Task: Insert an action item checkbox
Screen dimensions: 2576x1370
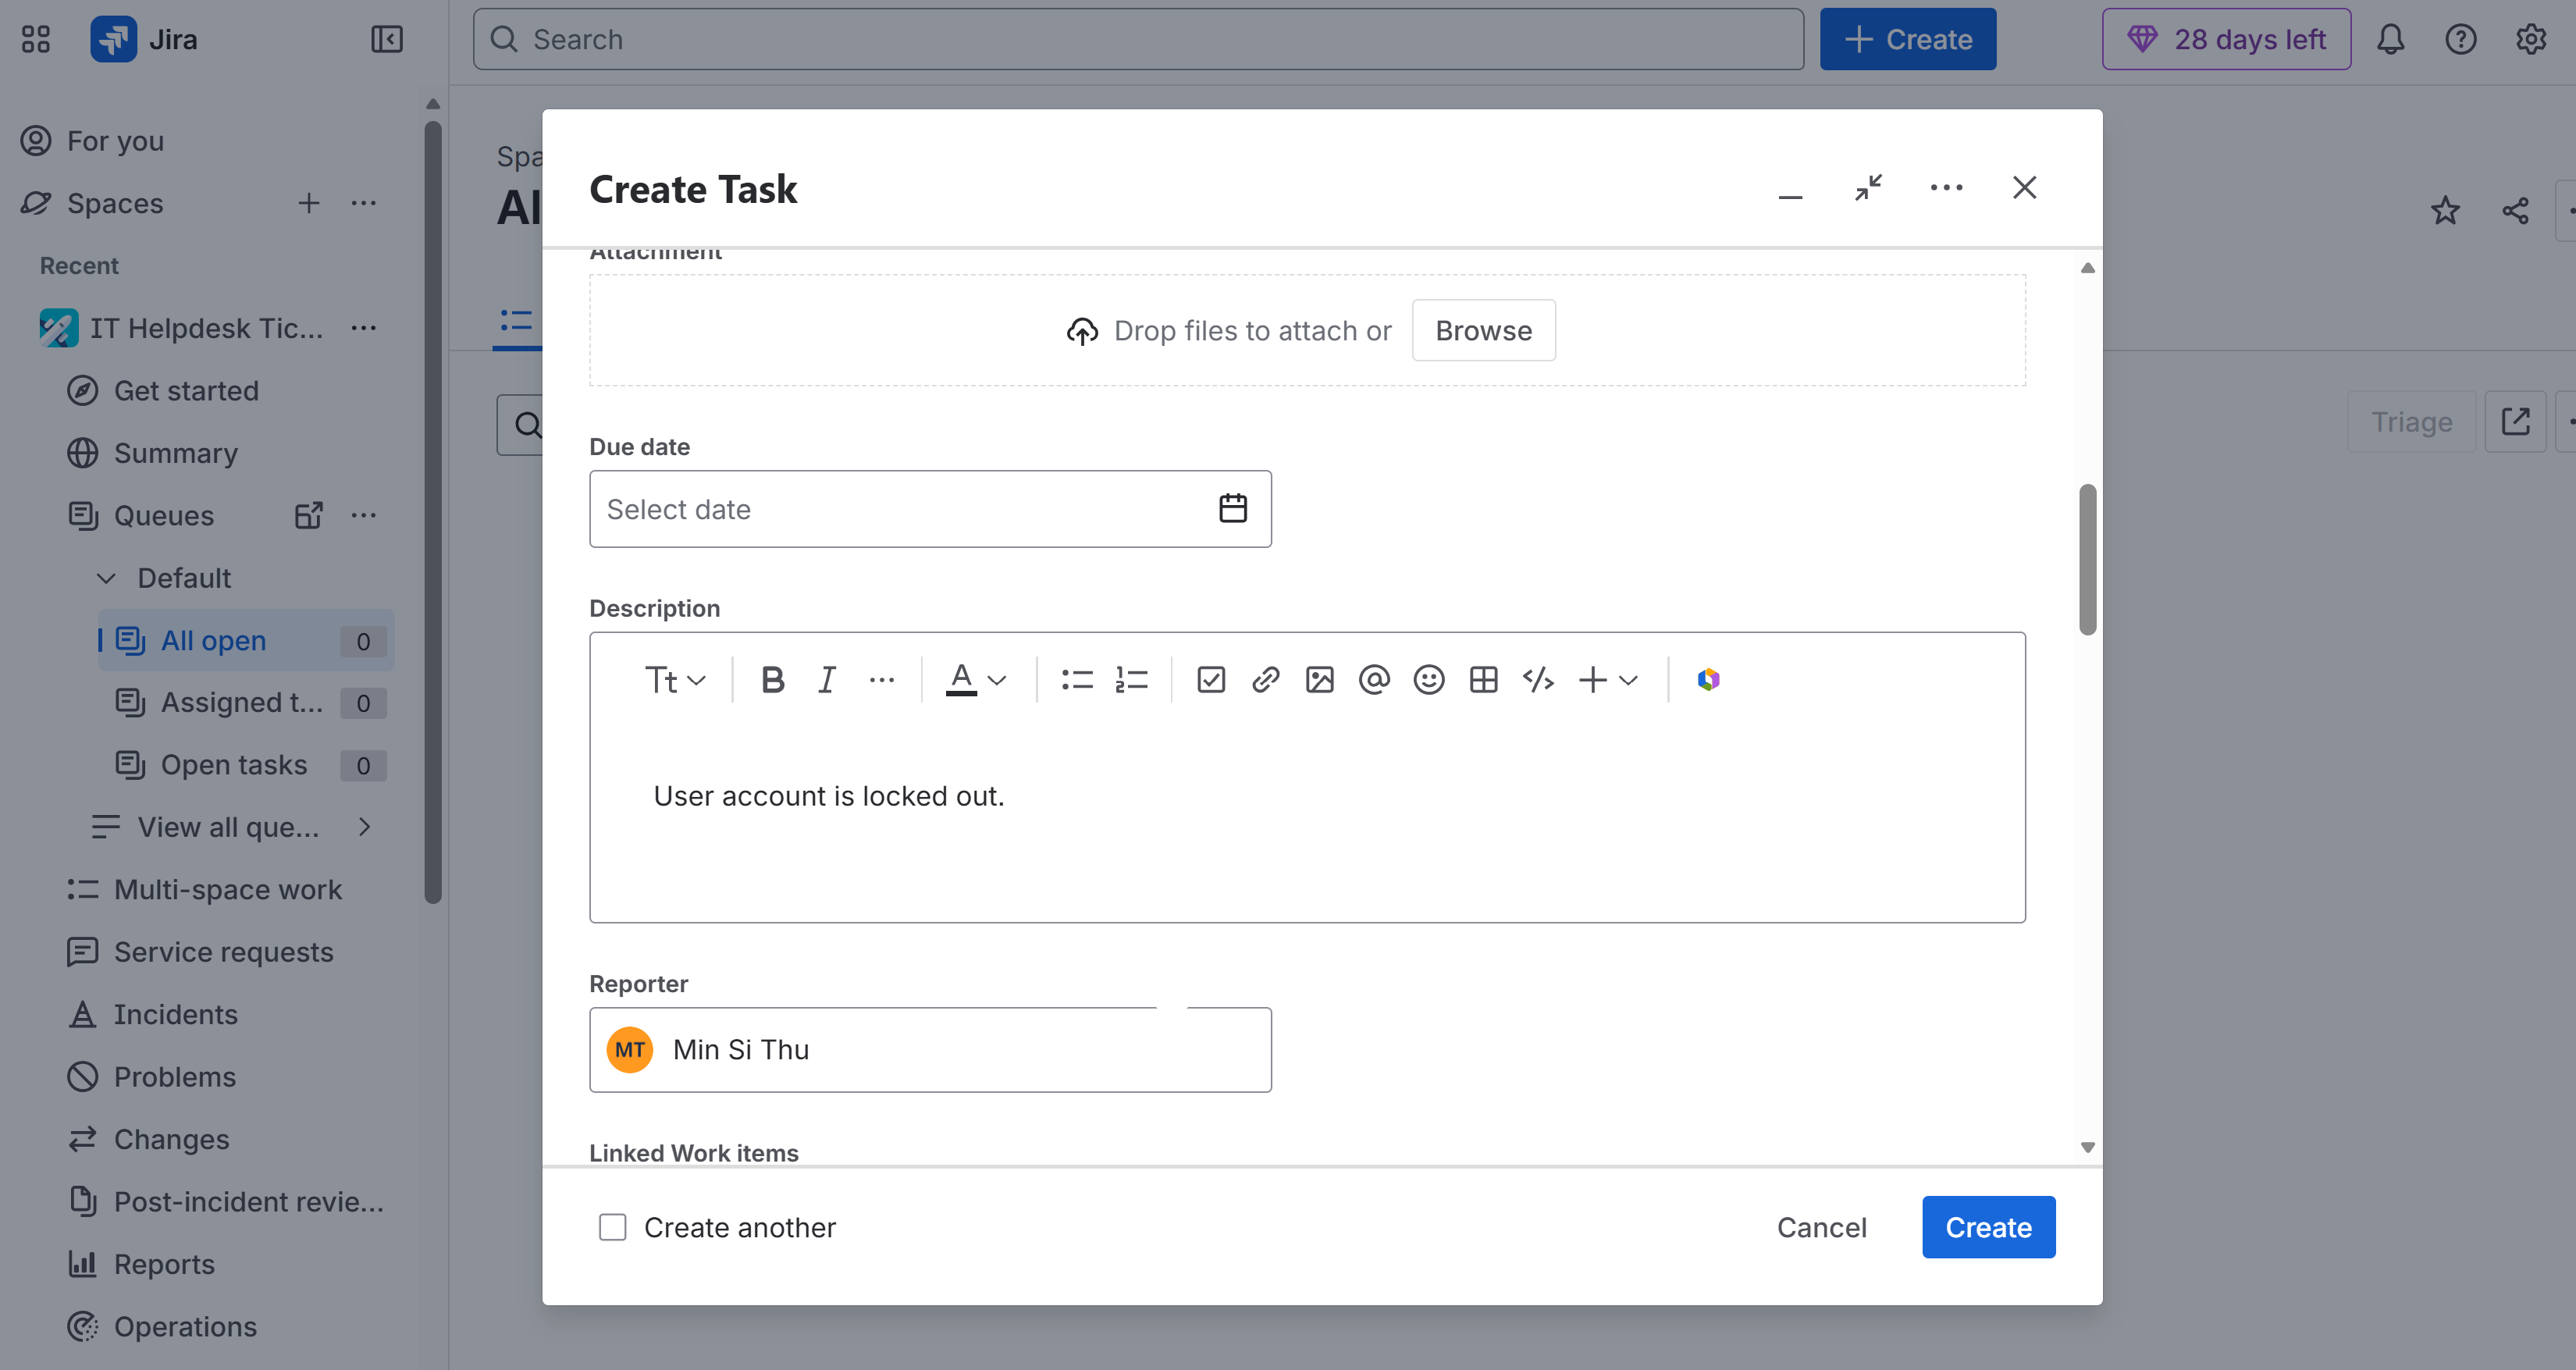Action: 1210,680
